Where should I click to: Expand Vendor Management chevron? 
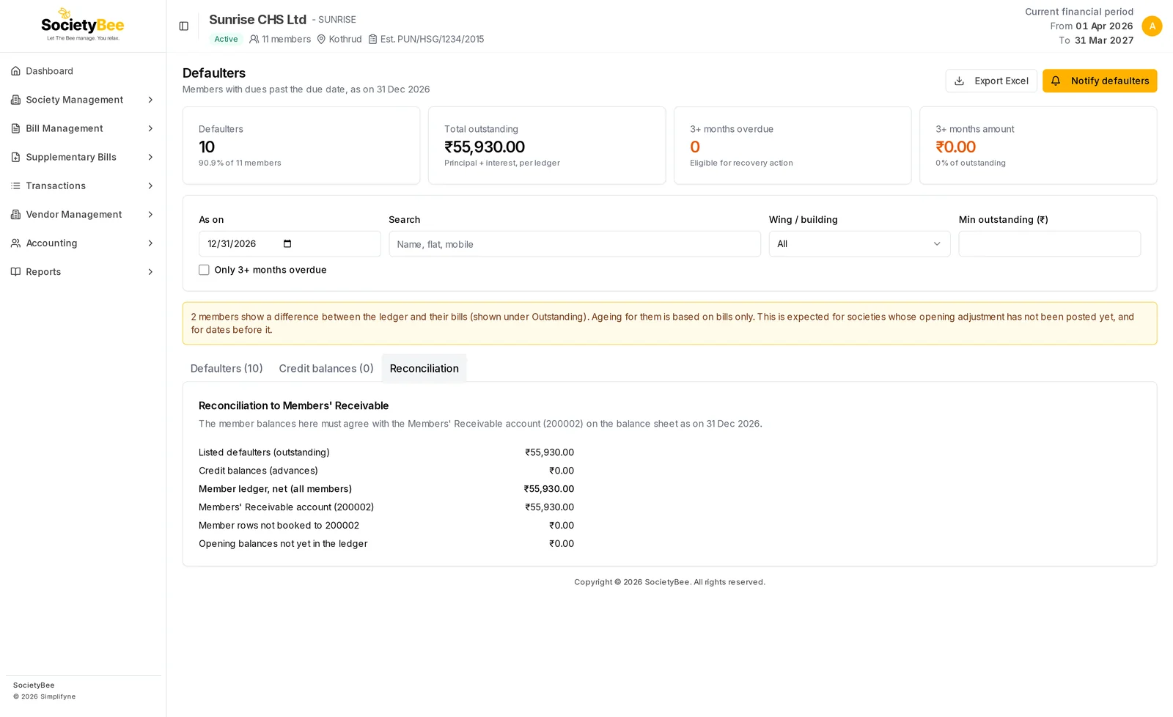click(x=150, y=214)
